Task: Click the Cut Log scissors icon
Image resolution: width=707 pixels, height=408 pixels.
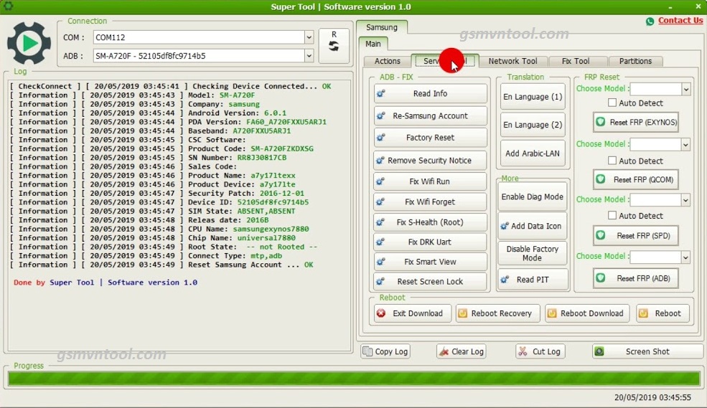Action: (x=523, y=351)
